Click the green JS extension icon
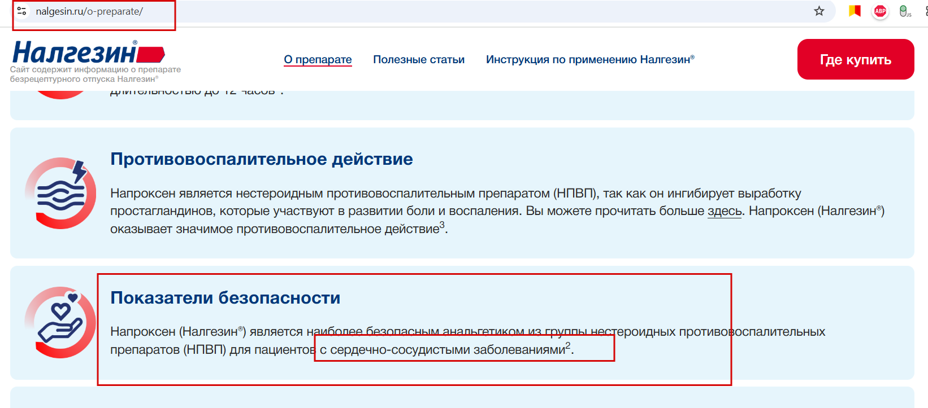 [905, 11]
